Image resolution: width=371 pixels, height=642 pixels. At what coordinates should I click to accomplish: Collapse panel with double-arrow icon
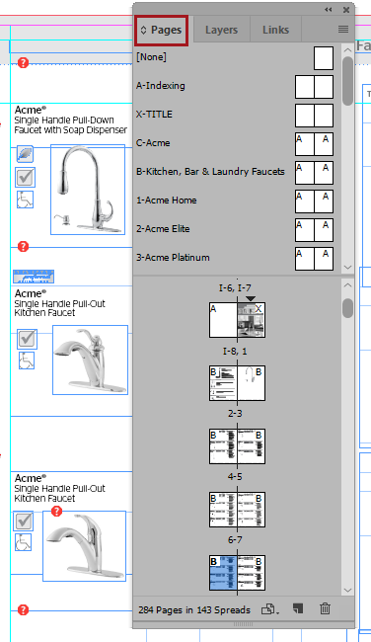point(328,10)
